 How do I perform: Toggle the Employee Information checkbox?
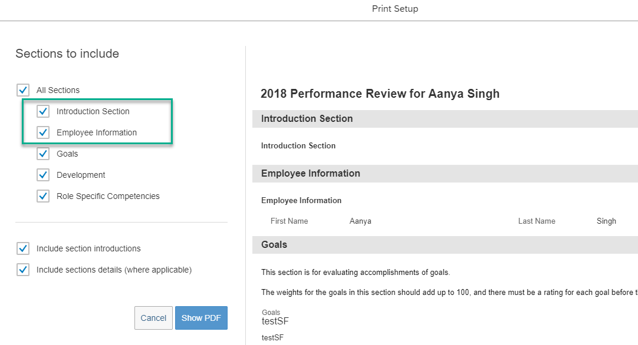coord(42,132)
